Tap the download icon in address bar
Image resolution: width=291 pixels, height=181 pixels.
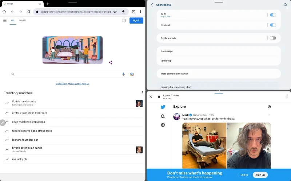[123, 12]
